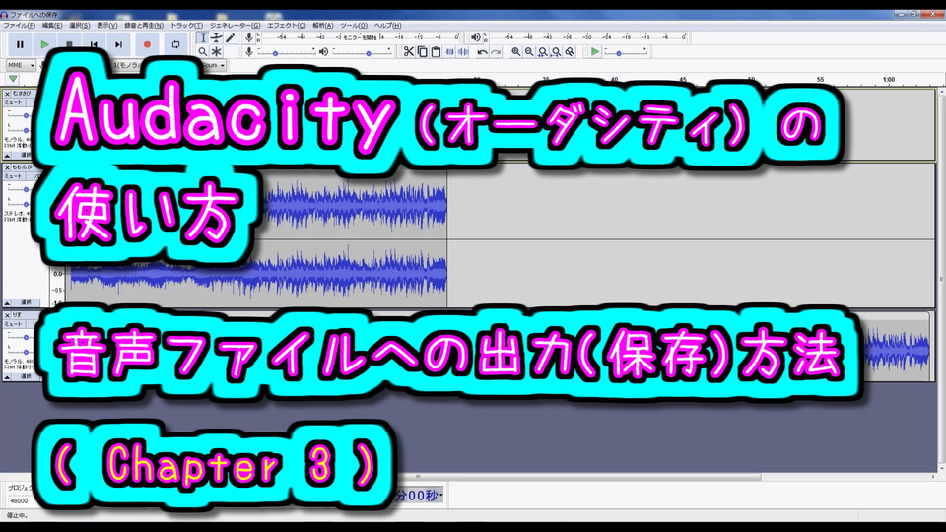Open the ヘルプ(H) menu
The width and height of the screenshot is (946, 532).
tap(387, 26)
